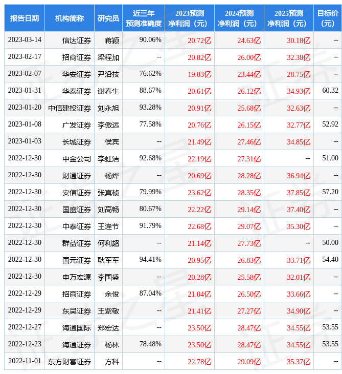
Task: Click the 中金公司 institution cell
Action: click(x=77, y=159)
